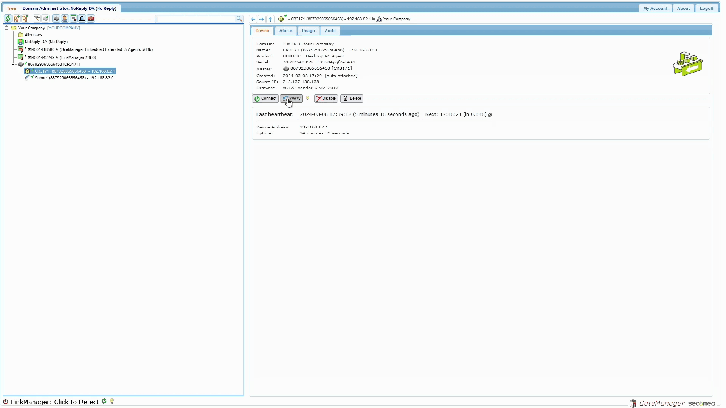Screen dimensions: 726x408
Task: Click the Disable button
Action: click(326, 99)
